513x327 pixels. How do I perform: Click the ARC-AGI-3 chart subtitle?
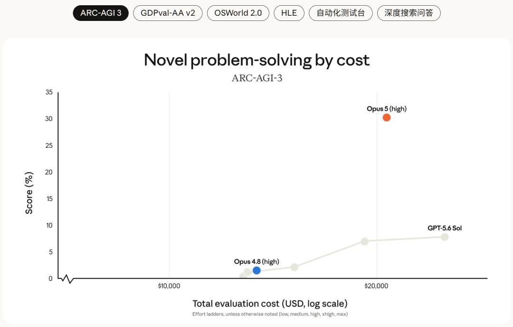point(257,78)
